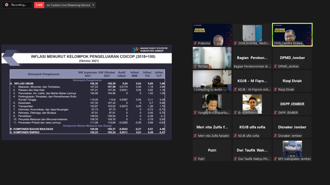Click the shared slide title heading
This screenshot has width=330, height=185.
pyautogui.click(x=93, y=57)
